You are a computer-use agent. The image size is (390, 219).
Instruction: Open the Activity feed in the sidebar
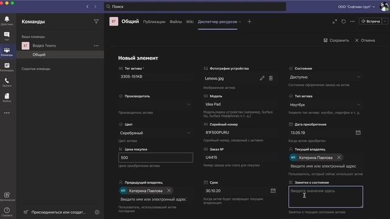point(7,21)
